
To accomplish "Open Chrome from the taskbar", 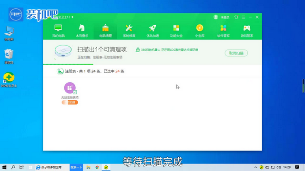I will pyautogui.click(x=97, y=167).
